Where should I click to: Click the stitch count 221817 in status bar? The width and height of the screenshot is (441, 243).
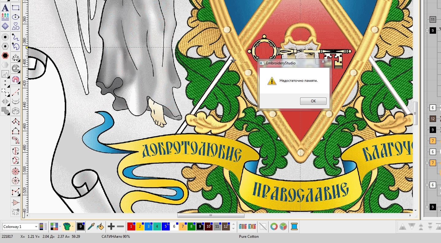pyautogui.click(x=7, y=237)
